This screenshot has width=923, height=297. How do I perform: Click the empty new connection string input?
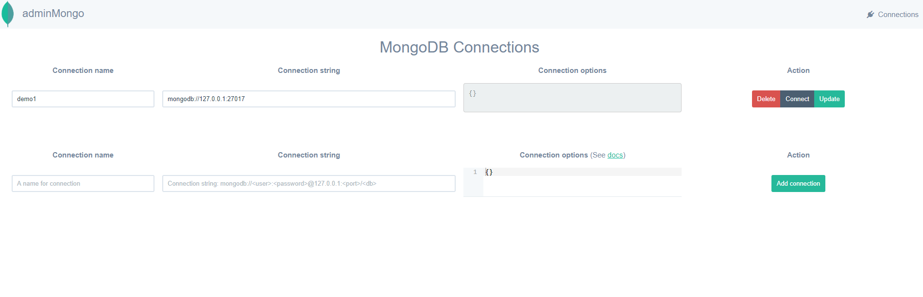coord(308,184)
